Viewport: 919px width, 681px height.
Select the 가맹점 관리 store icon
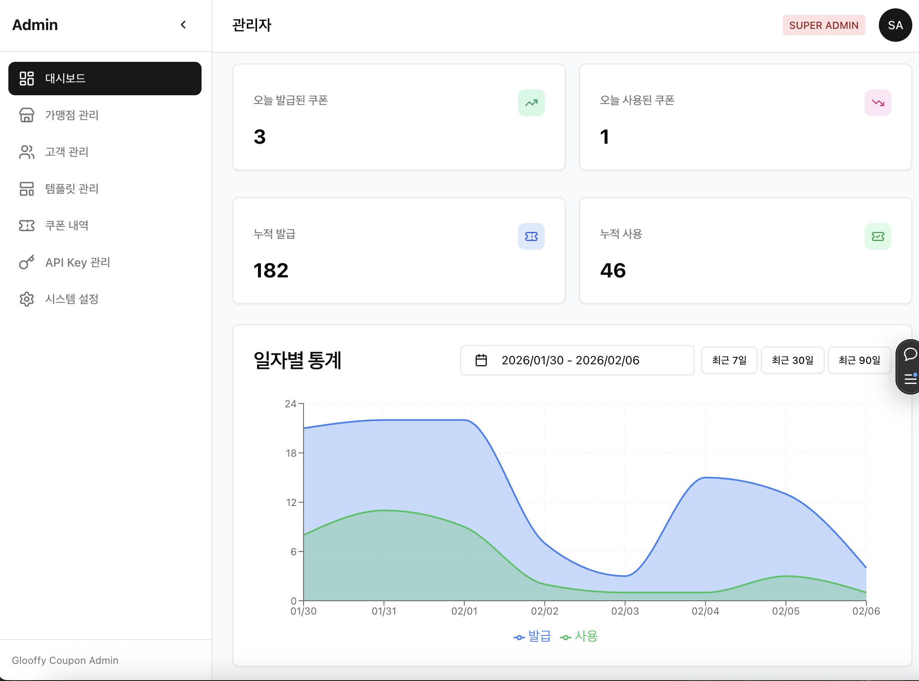point(27,115)
